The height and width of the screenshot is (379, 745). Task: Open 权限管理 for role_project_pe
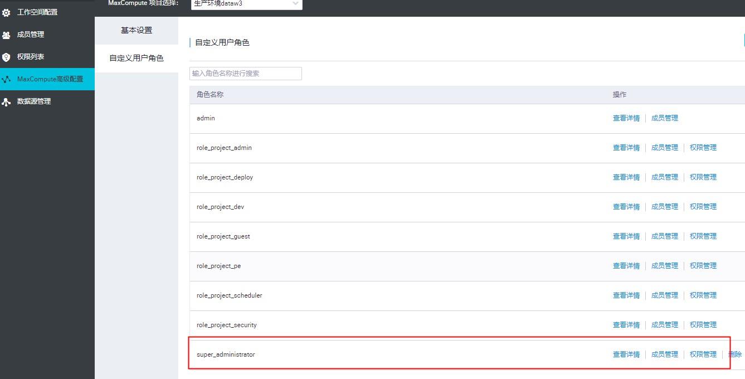[703, 265]
